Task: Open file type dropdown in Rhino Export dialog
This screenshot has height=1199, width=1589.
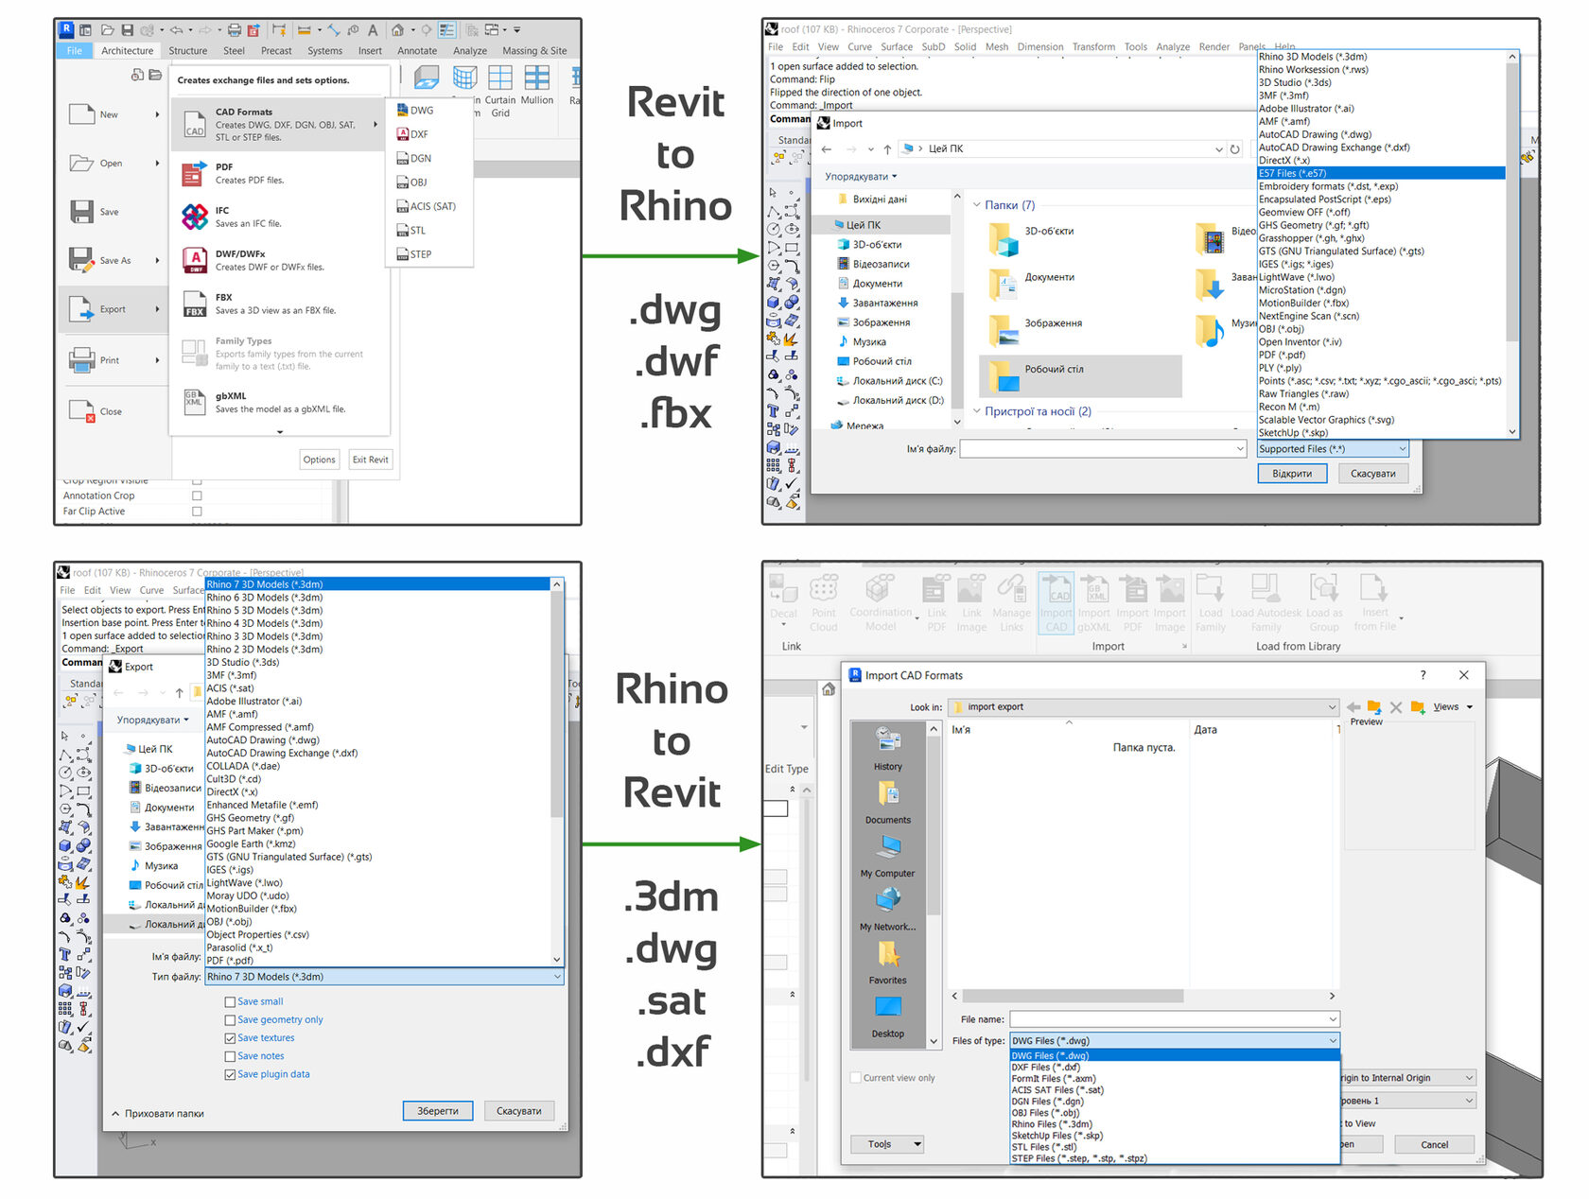Action: 384,977
